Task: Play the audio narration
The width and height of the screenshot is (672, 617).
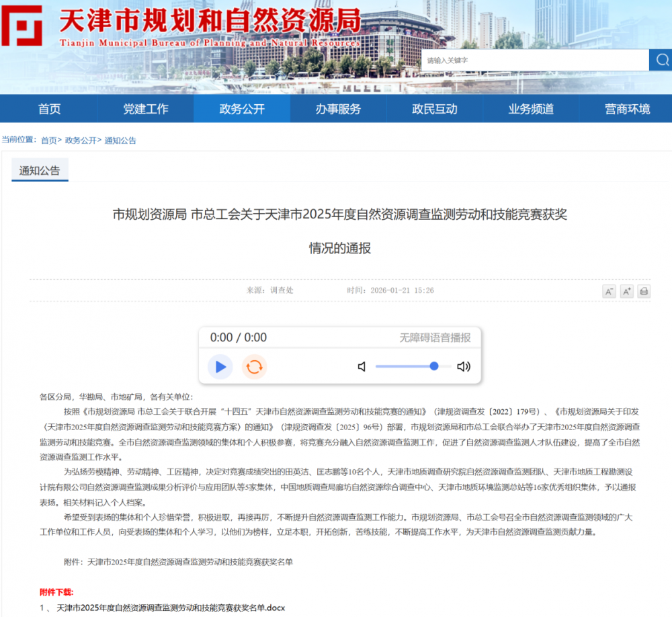Action: pyautogui.click(x=220, y=366)
